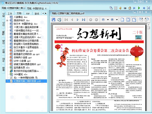Jump to the last page of the PDF
152x114 pixels.
(x=83, y=19)
